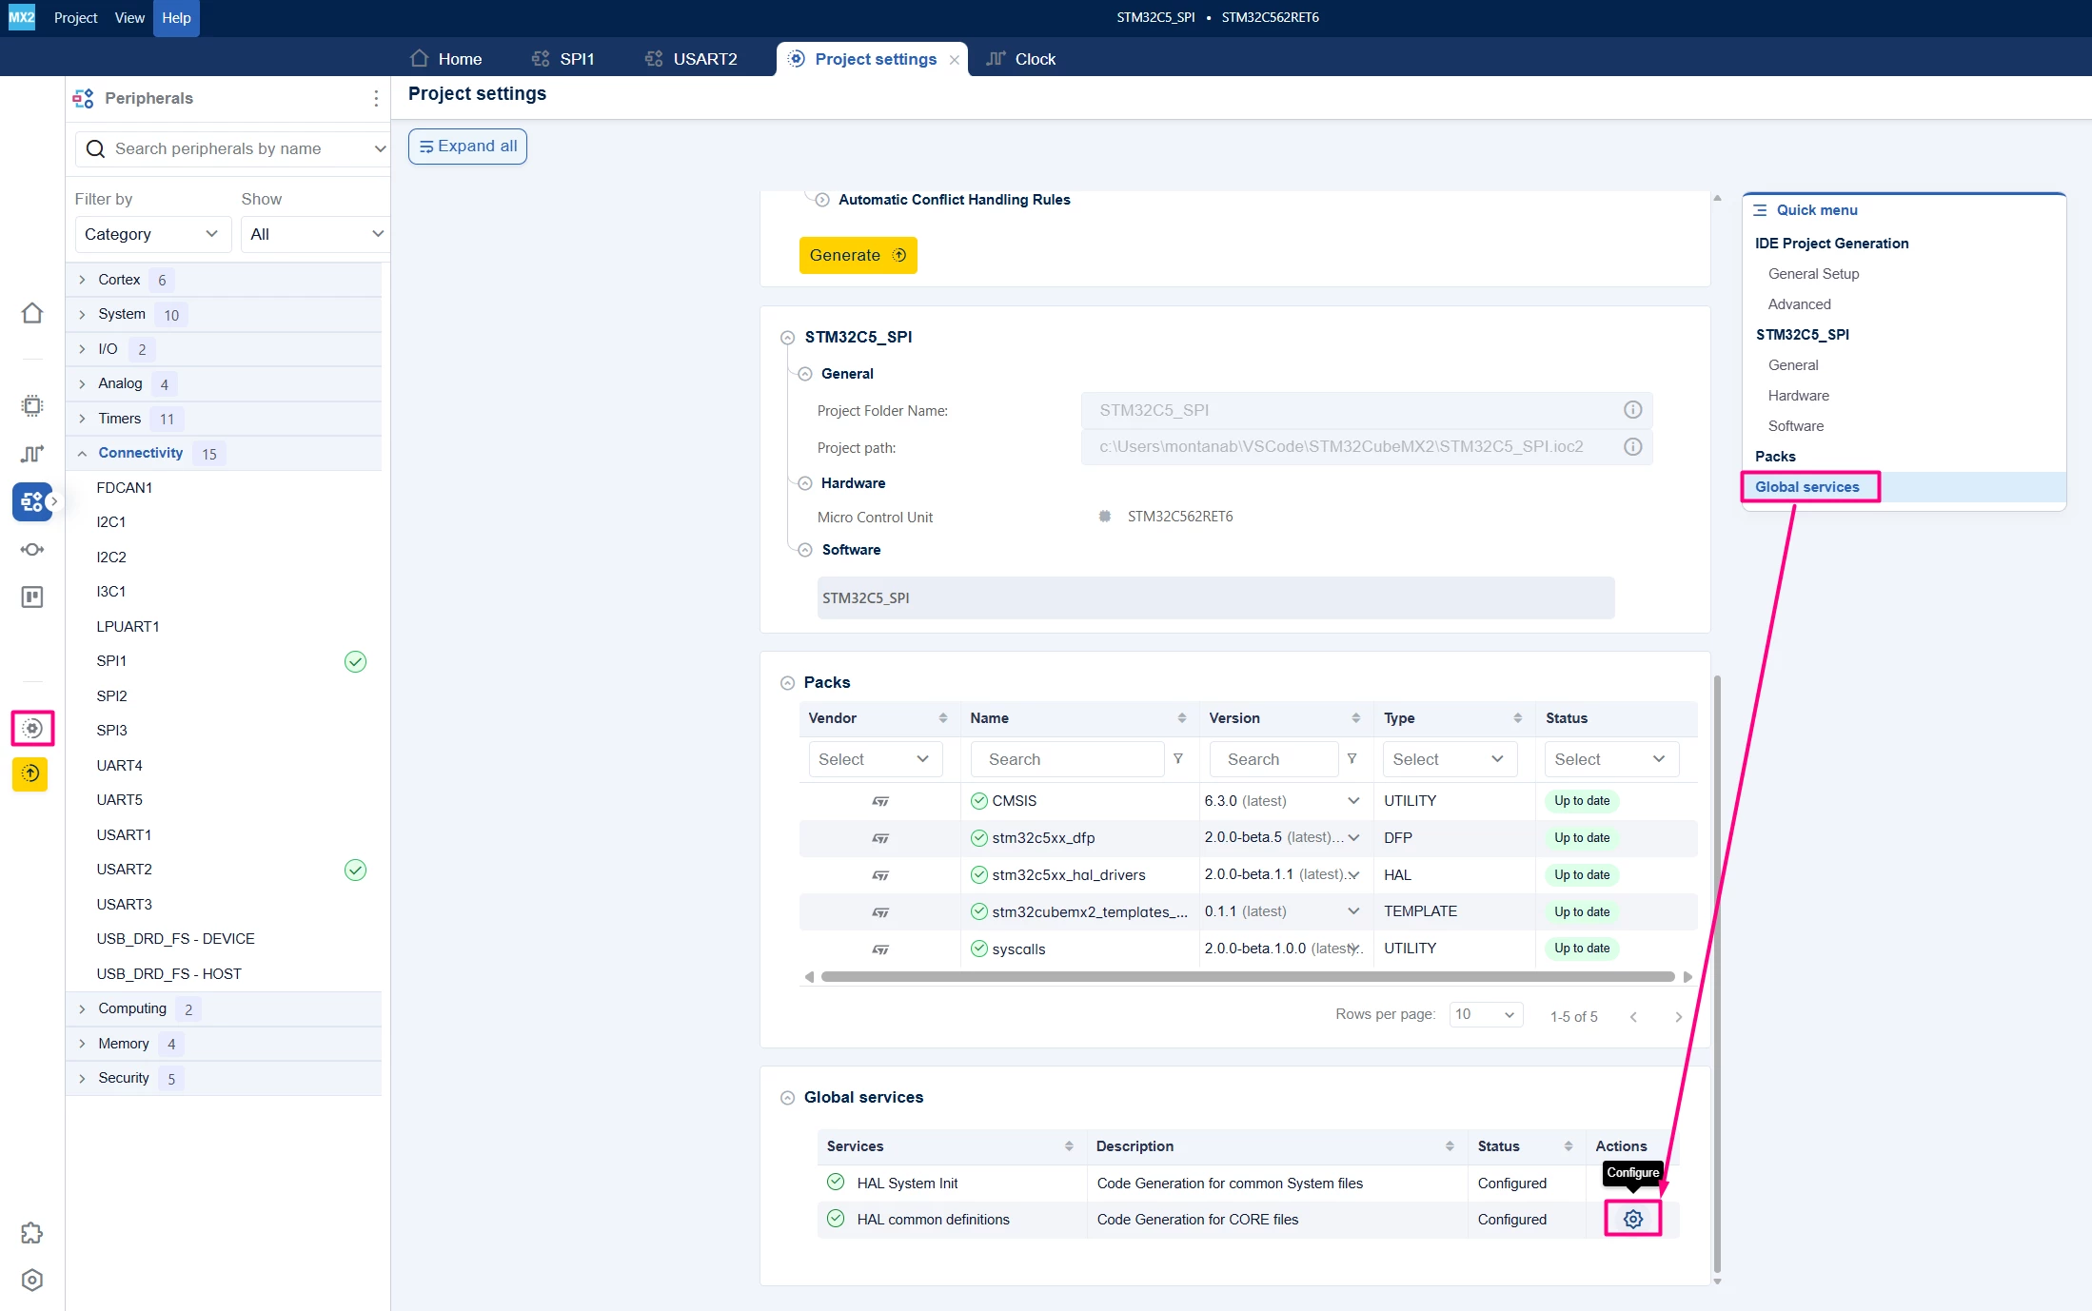Click the Expand all button
The image size is (2092, 1311).
pyautogui.click(x=467, y=147)
